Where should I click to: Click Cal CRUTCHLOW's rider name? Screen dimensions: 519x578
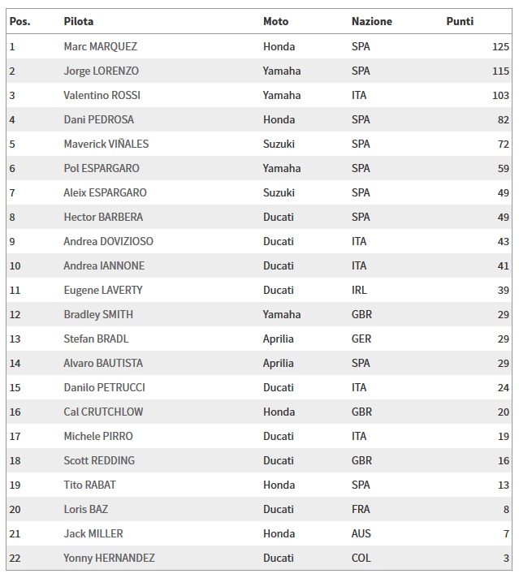tap(103, 412)
